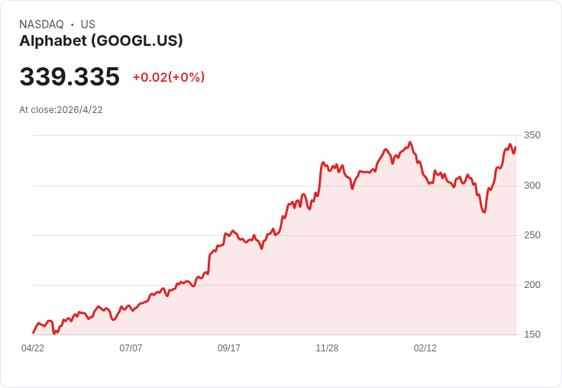Image resolution: width=562 pixels, height=388 pixels.
Task: Click the At close 2026/4/22 text
Action: coord(61,110)
